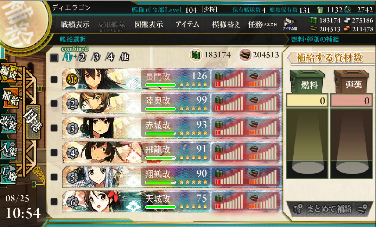This screenshot has width=376, height=227.
Task: Open the 任務 quest menu
Action: tap(262, 24)
